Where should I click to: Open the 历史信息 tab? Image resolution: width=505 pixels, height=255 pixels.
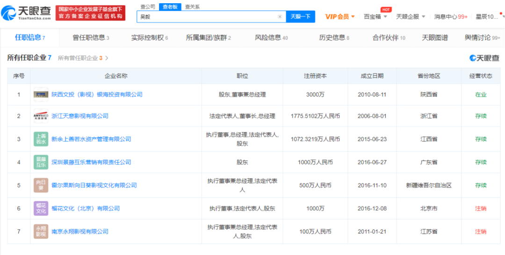tap(334, 38)
